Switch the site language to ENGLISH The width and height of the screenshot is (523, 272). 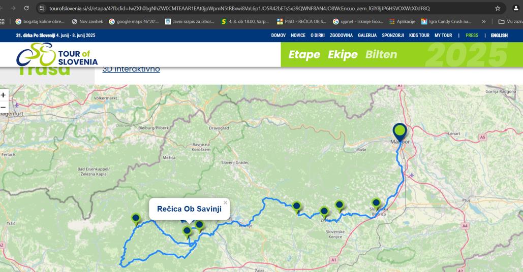499,36
